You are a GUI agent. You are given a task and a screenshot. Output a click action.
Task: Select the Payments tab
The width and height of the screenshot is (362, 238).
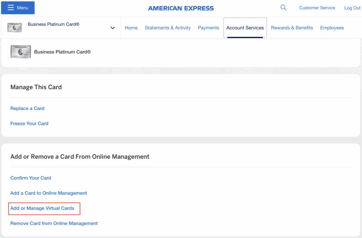[x=208, y=28]
